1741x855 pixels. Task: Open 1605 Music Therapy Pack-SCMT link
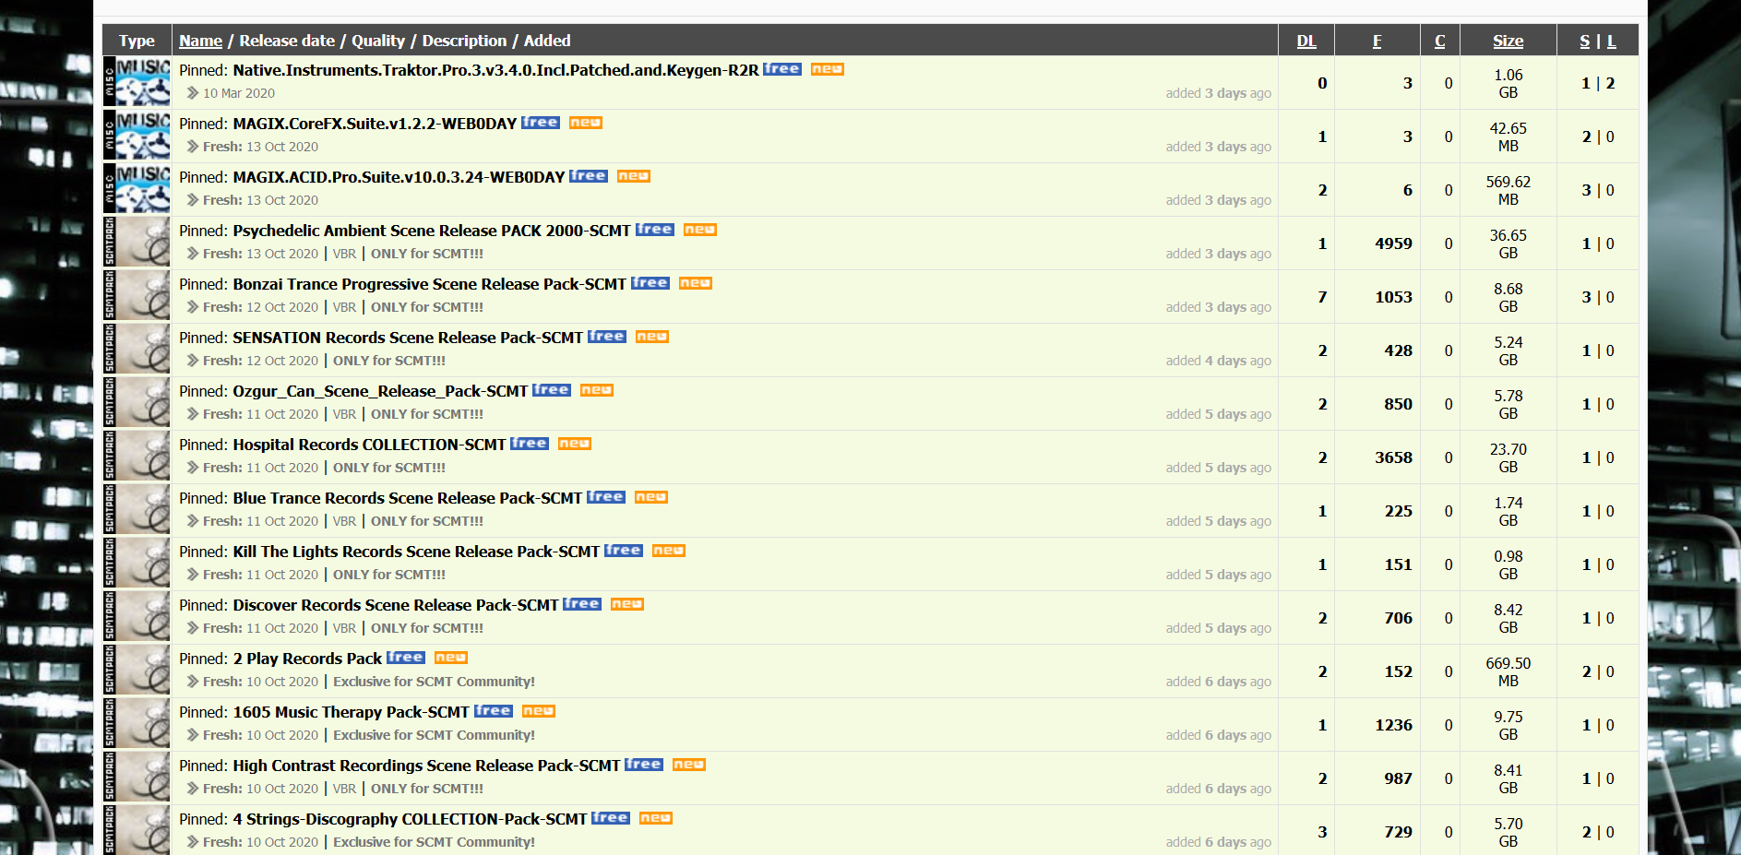(351, 712)
